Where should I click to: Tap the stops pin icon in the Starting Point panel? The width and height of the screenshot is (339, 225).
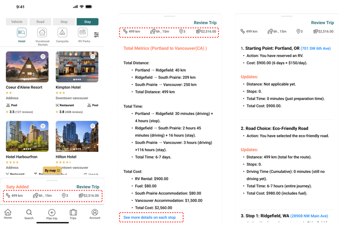[x=298, y=31]
